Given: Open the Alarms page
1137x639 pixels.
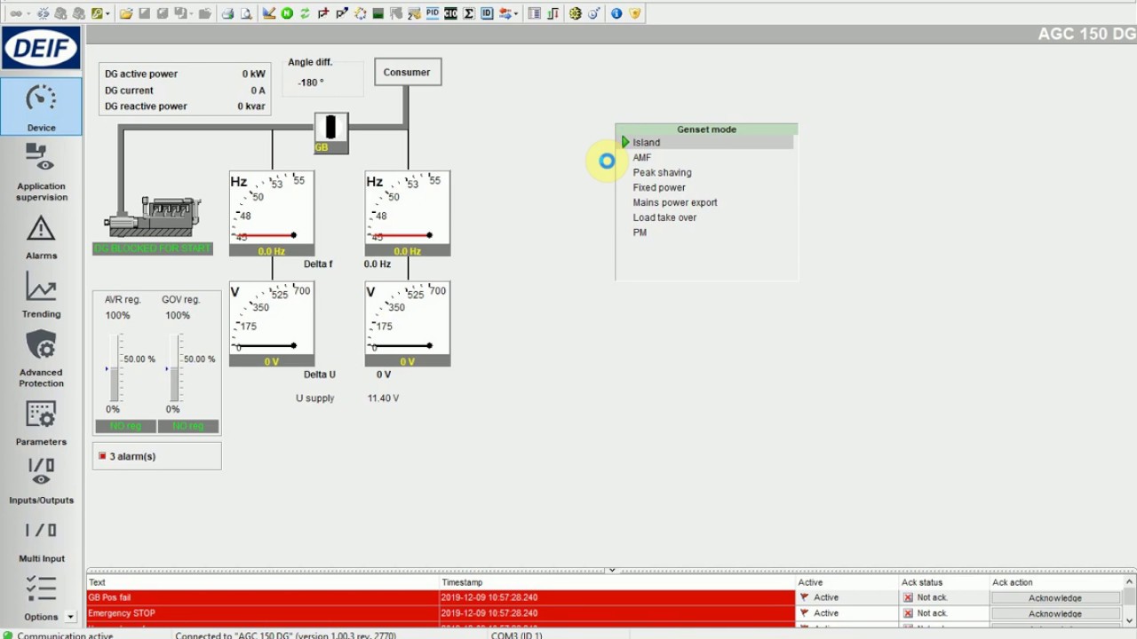Looking at the screenshot, I should tap(41, 238).
